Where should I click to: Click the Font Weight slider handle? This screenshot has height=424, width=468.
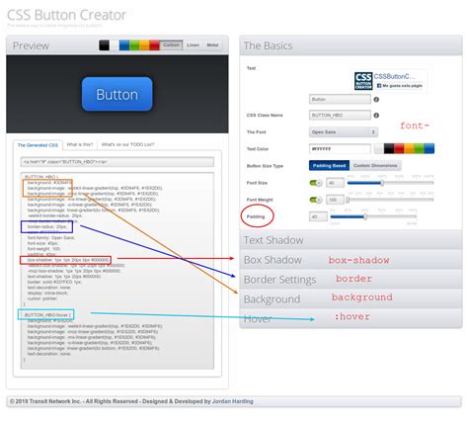(x=348, y=200)
